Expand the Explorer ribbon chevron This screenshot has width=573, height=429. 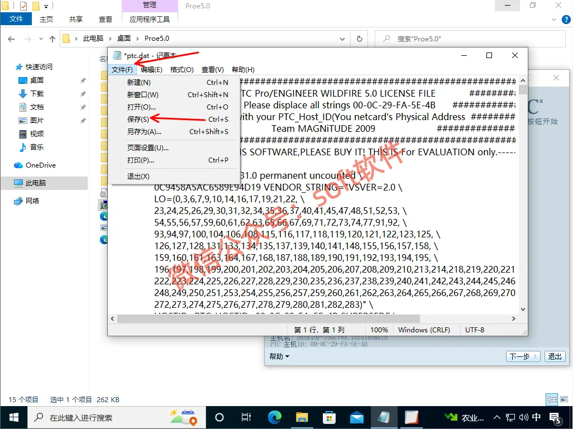[x=555, y=20]
